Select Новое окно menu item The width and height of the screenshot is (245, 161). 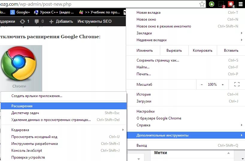coord(186,19)
